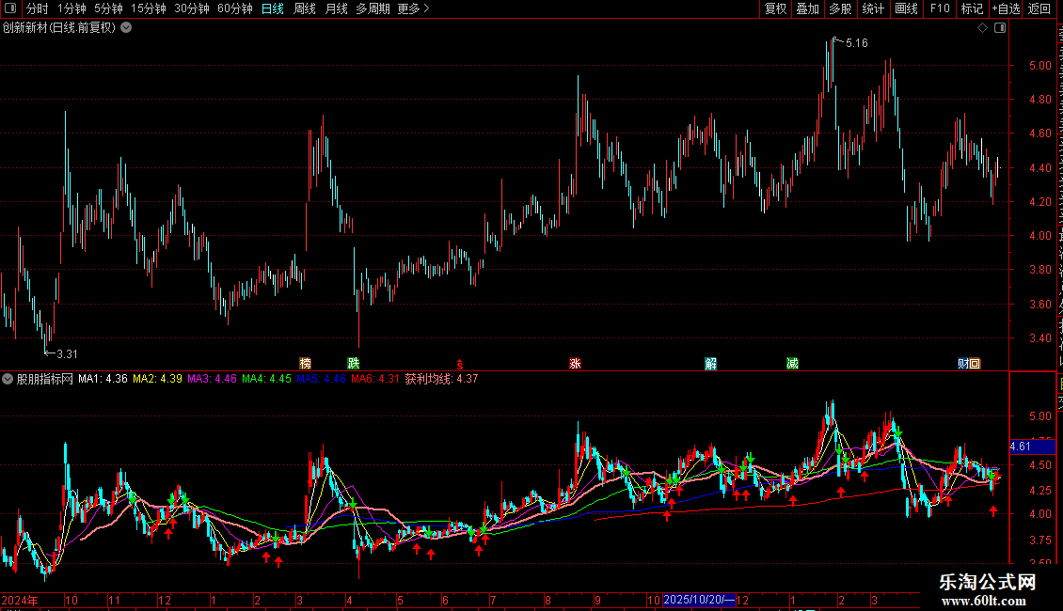Click the green 跌 info marker
Viewport: 1063px width, 611px height.
point(353,364)
